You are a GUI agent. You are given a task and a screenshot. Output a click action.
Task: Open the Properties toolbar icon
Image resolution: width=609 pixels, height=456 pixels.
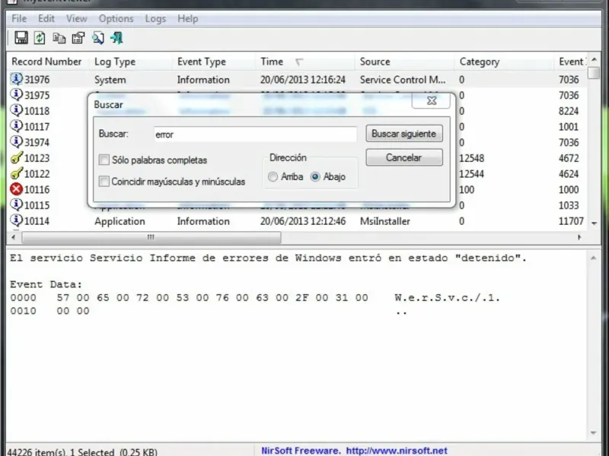pos(78,38)
